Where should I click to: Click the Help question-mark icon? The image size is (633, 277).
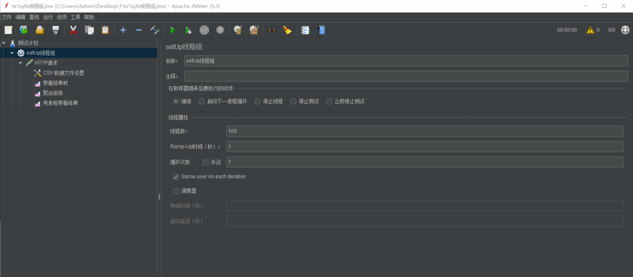pos(321,30)
